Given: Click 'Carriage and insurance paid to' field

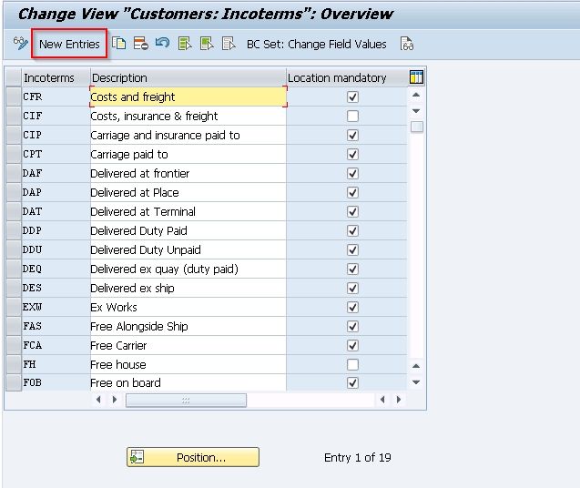Looking at the screenshot, I should click(188, 135).
